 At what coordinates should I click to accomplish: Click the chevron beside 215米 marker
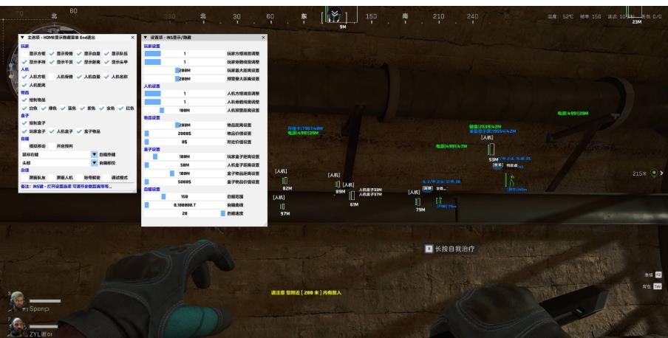pyautogui.click(x=661, y=173)
